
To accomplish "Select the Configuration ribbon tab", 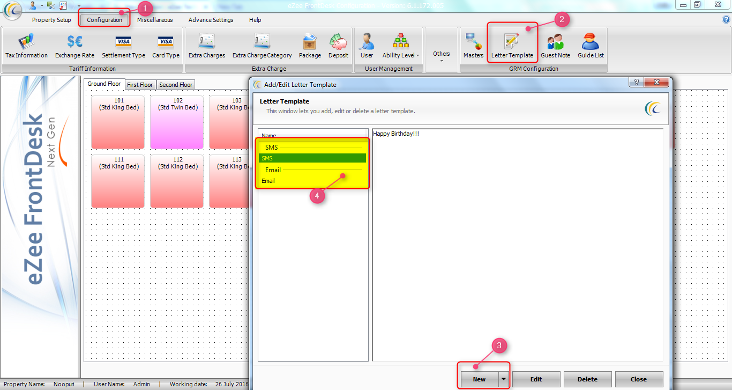I will click(104, 20).
